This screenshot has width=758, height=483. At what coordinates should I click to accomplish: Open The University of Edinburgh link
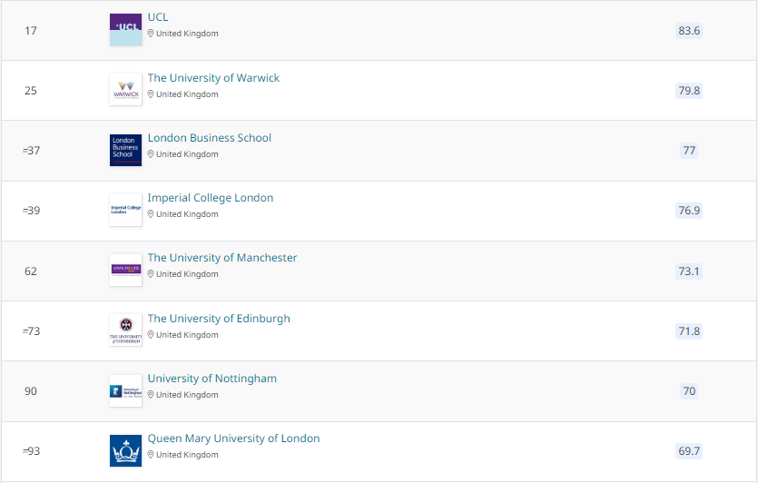click(219, 319)
